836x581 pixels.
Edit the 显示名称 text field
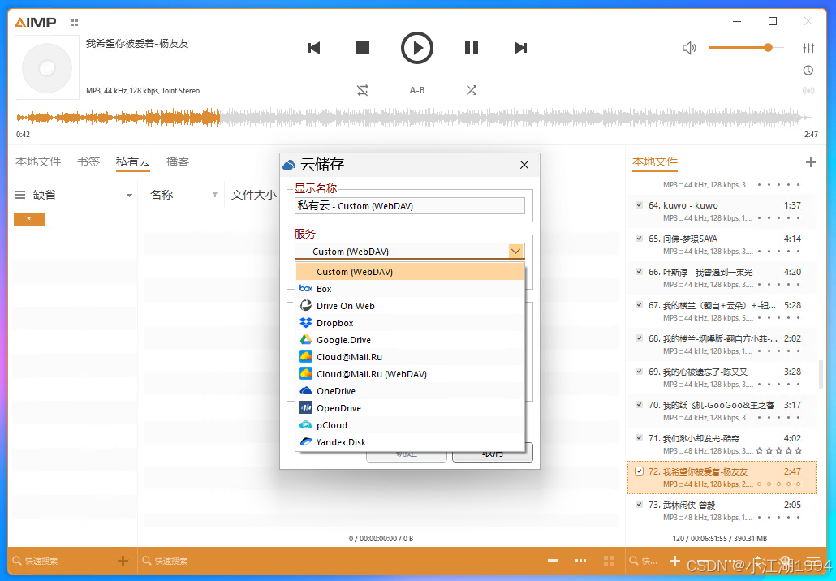(x=409, y=206)
